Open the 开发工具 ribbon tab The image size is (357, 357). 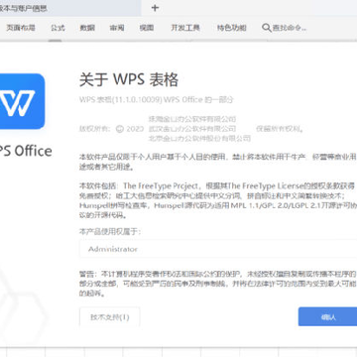coord(185,28)
